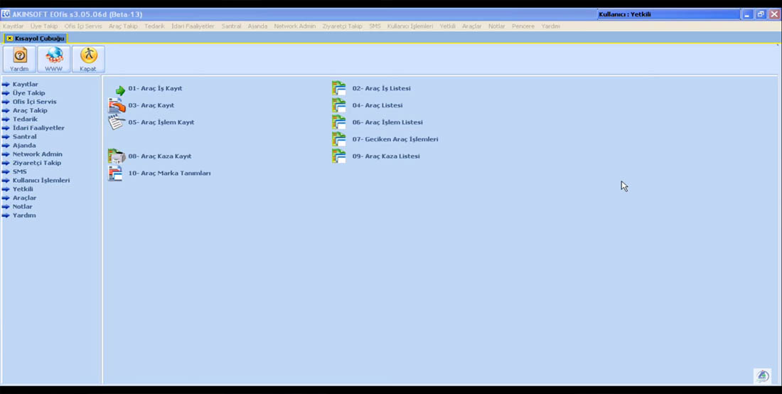Open the 02- Araç İş Listesi icon
The height and width of the screenshot is (394, 782).
(338, 88)
